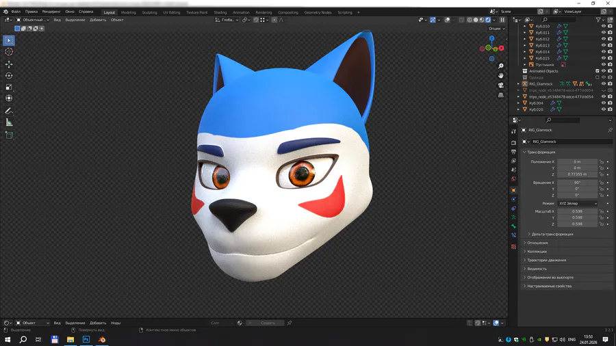Viewport: 616px width, 346px height.
Task: Disable render camera for Куб.015
Action: 610,58
